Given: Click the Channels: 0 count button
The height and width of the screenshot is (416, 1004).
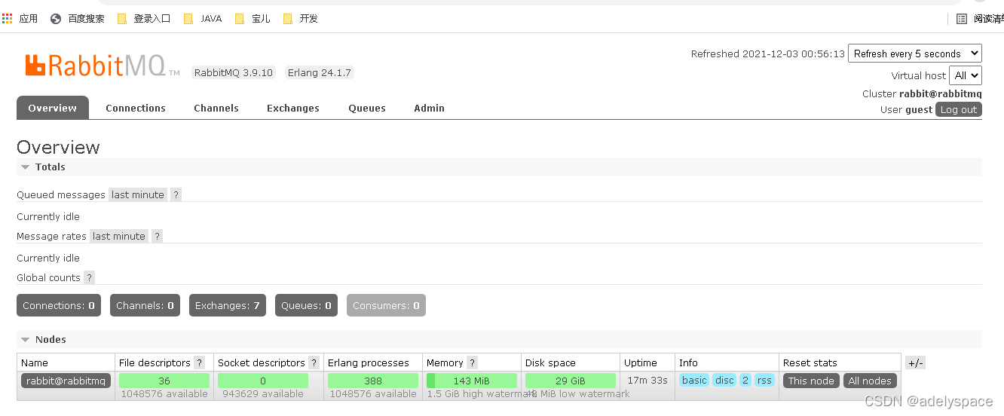Looking at the screenshot, I should [145, 305].
